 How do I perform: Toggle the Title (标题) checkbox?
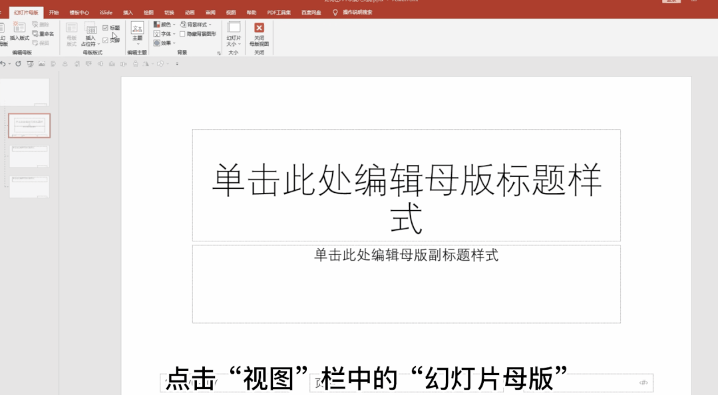point(104,27)
